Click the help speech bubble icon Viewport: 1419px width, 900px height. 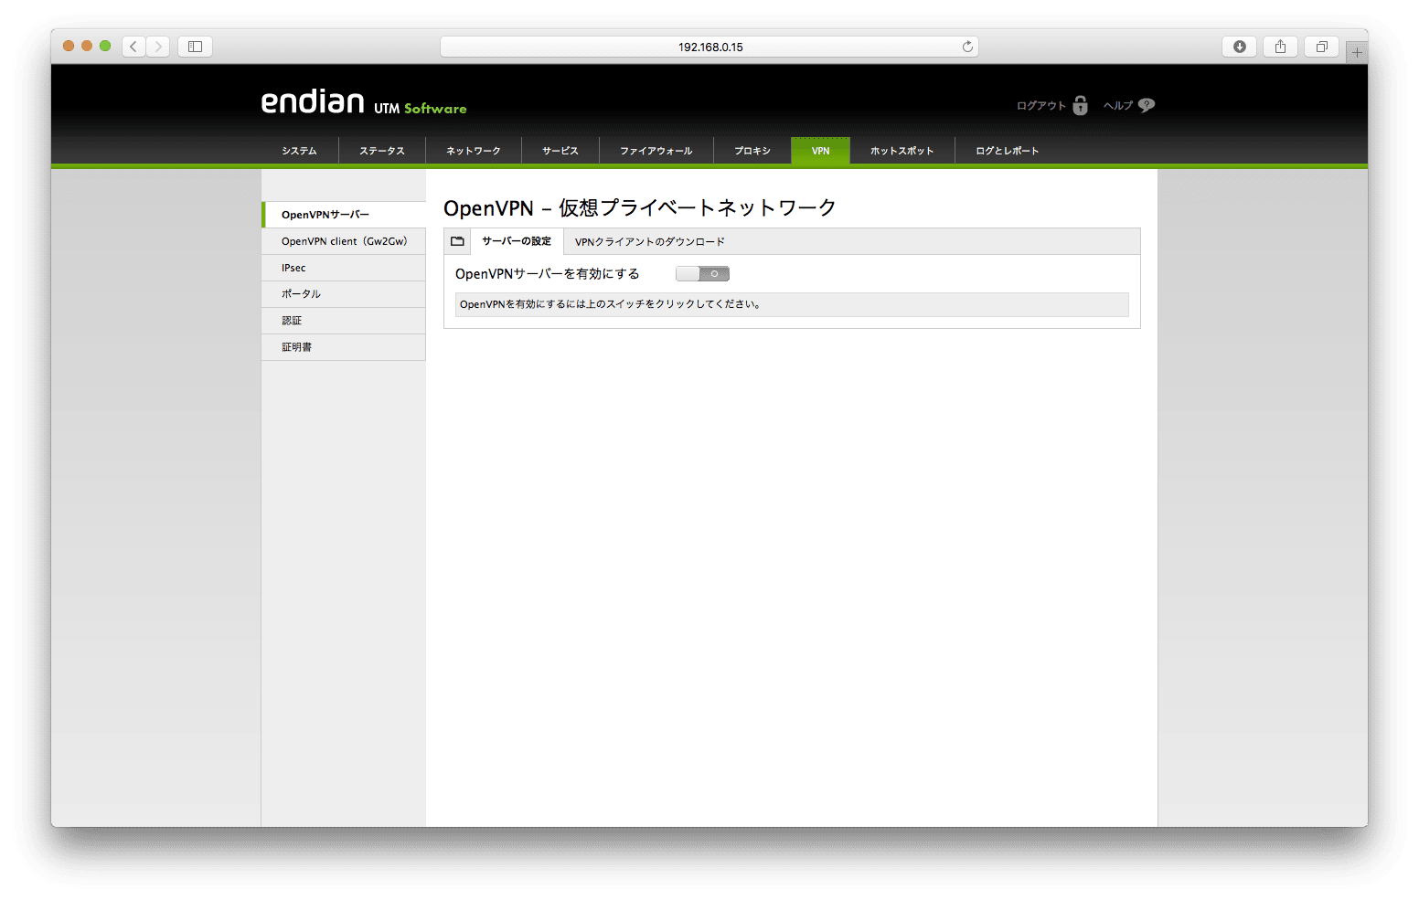[1147, 105]
